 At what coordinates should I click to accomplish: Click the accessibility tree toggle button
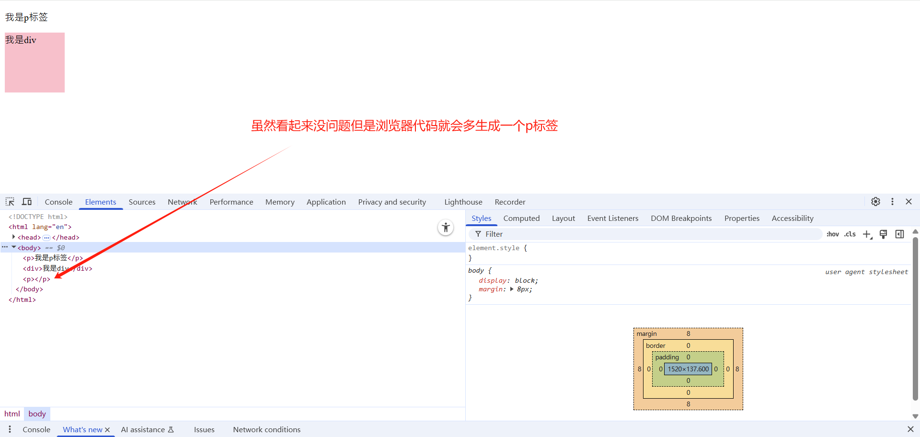pos(446,228)
